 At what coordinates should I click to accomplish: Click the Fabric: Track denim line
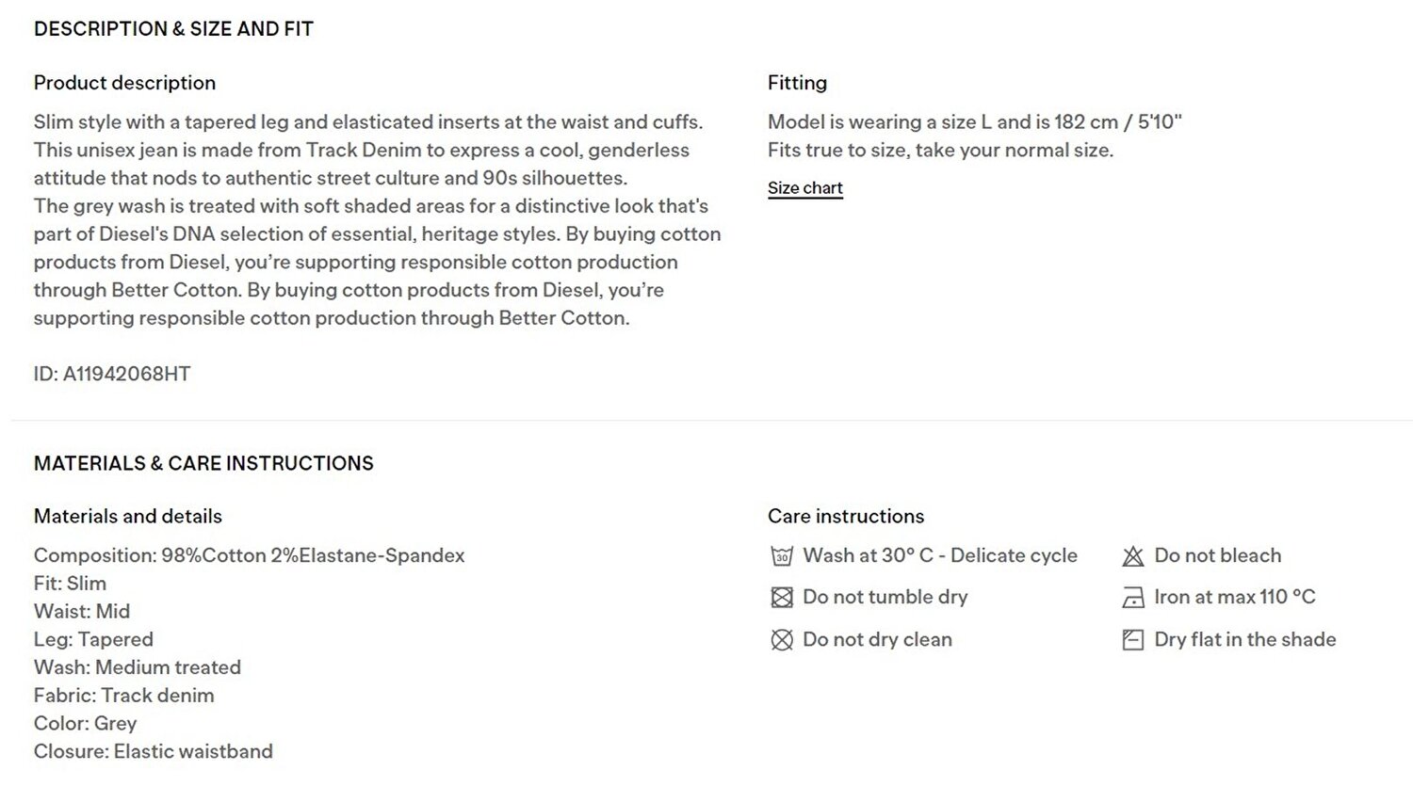click(124, 696)
